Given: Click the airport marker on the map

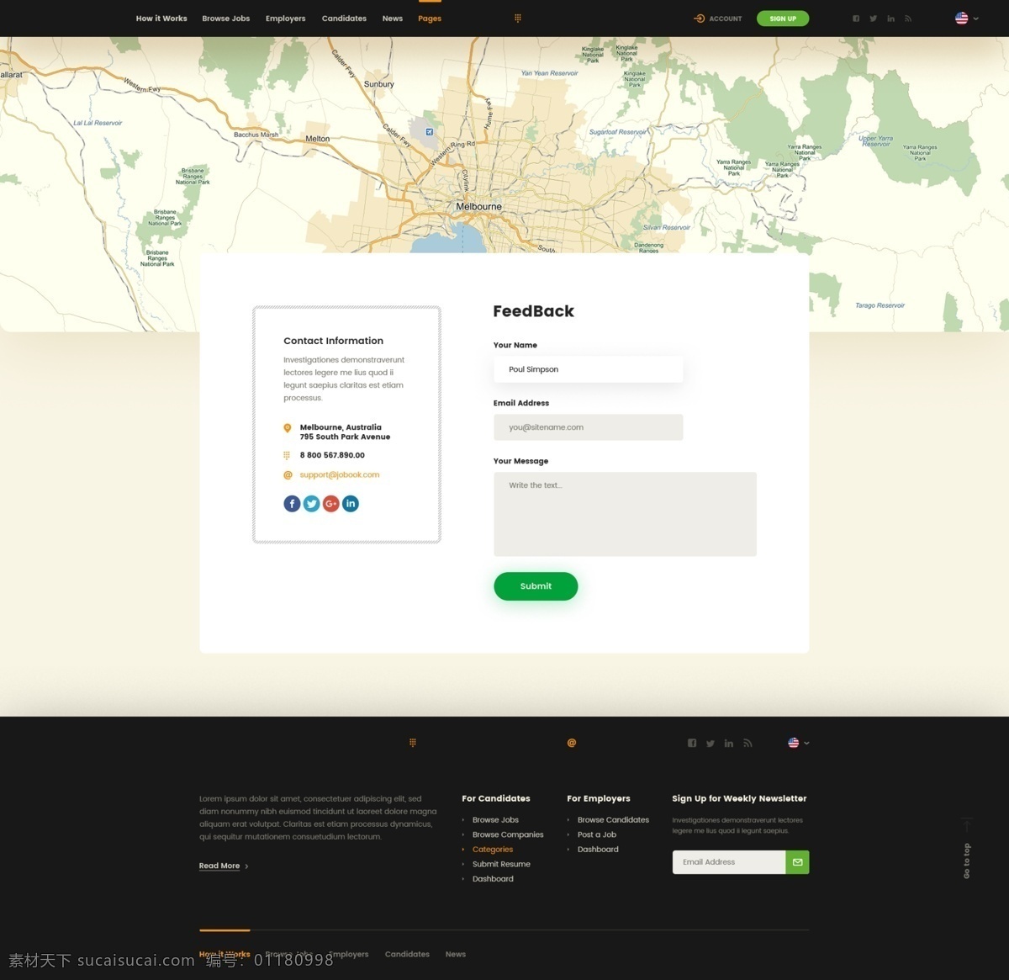Looking at the screenshot, I should coord(430,132).
